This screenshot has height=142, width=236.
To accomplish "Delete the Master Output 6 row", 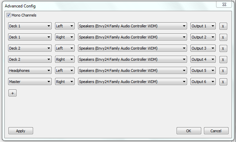I will [x=223, y=82].
